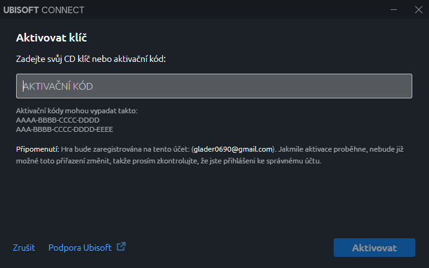
Task: Click the placeholder text AKTIVAČNÍ KÓD
Action: pos(58,87)
